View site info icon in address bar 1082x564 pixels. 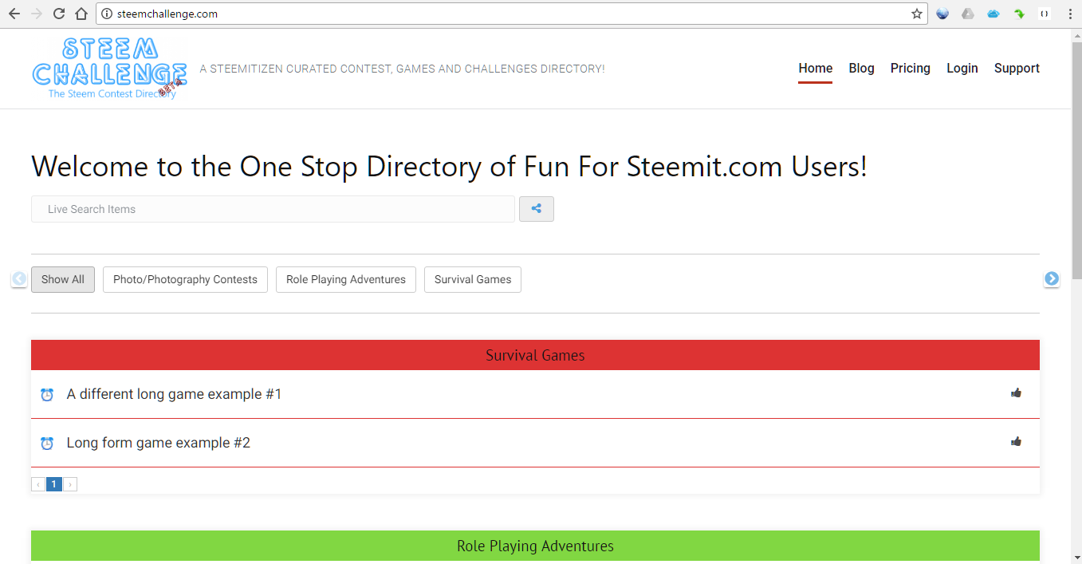point(107,14)
